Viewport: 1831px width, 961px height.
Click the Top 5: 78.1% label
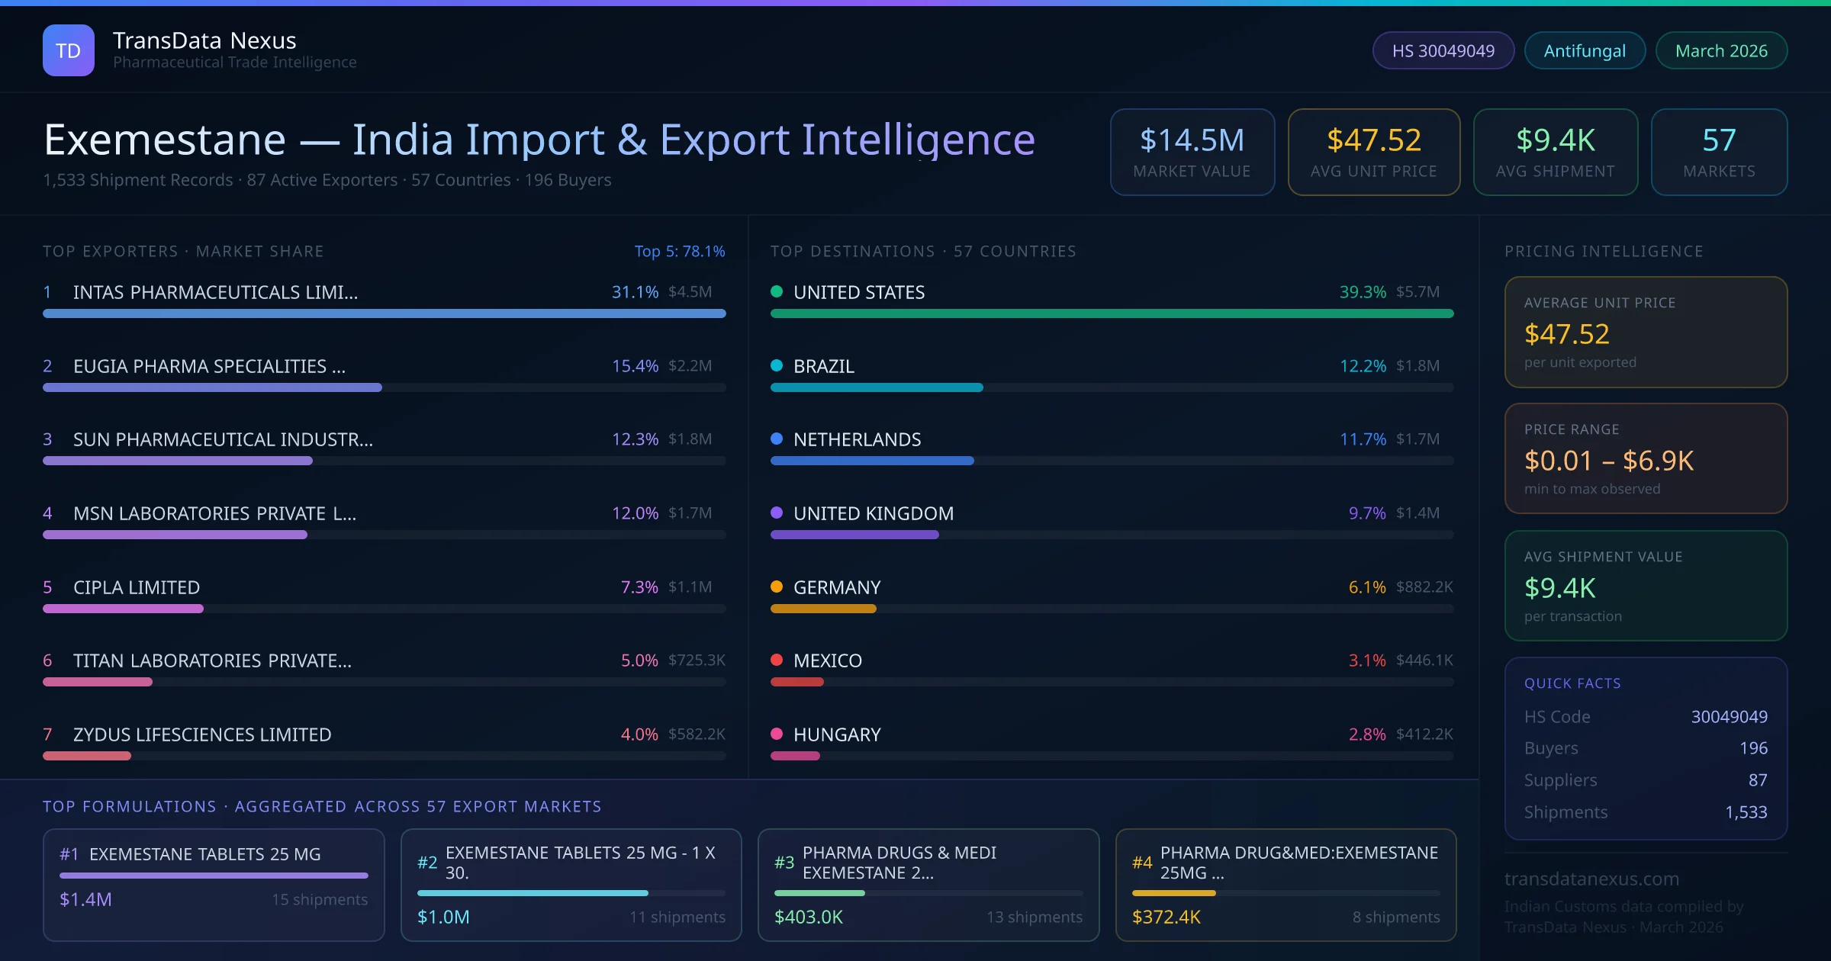pos(679,251)
